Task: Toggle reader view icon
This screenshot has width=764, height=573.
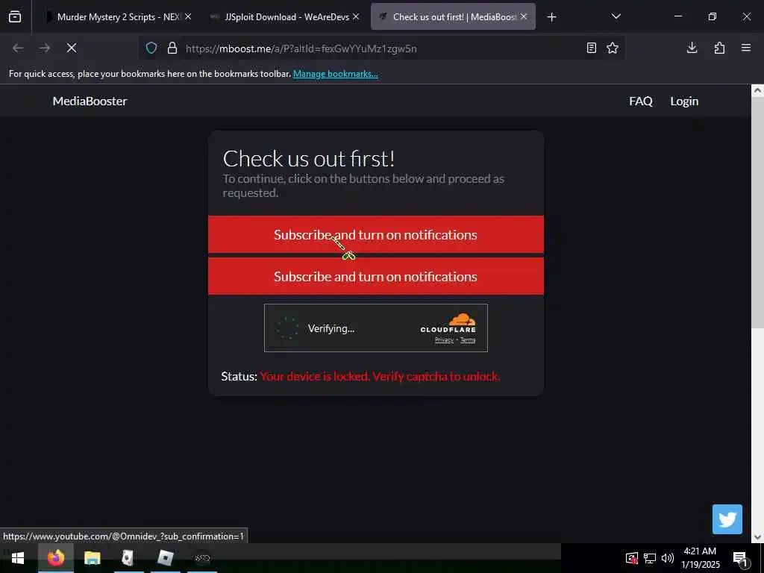Action: click(x=591, y=48)
